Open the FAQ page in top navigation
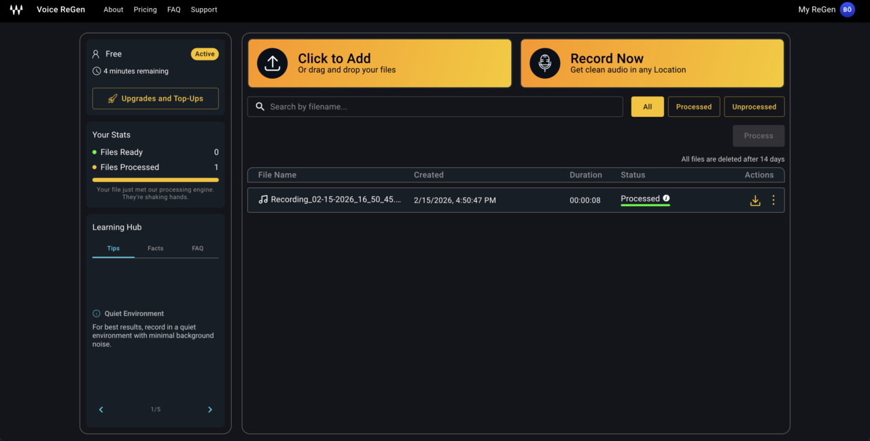The width and height of the screenshot is (870, 441). [174, 10]
